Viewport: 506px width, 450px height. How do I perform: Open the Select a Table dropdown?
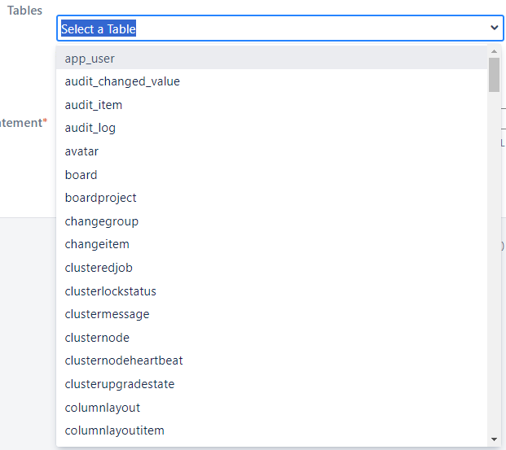pyautogui.click(x=279, y=28)
